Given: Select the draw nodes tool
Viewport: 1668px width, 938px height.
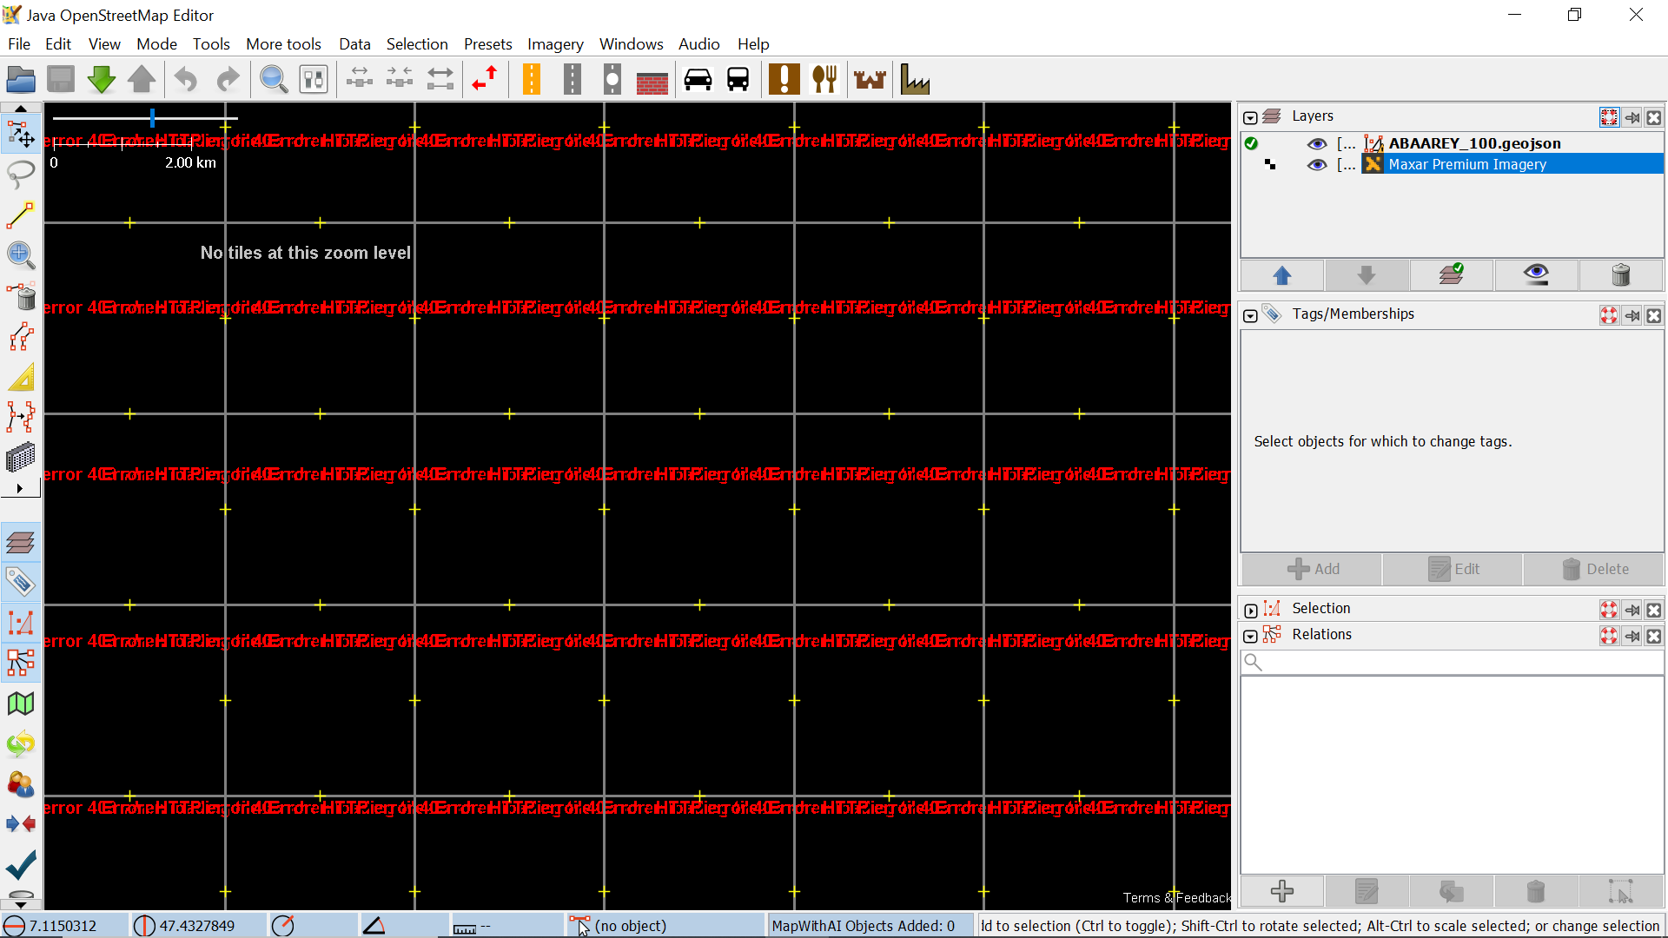Looking at the screenshot, I should click(21, 215).
